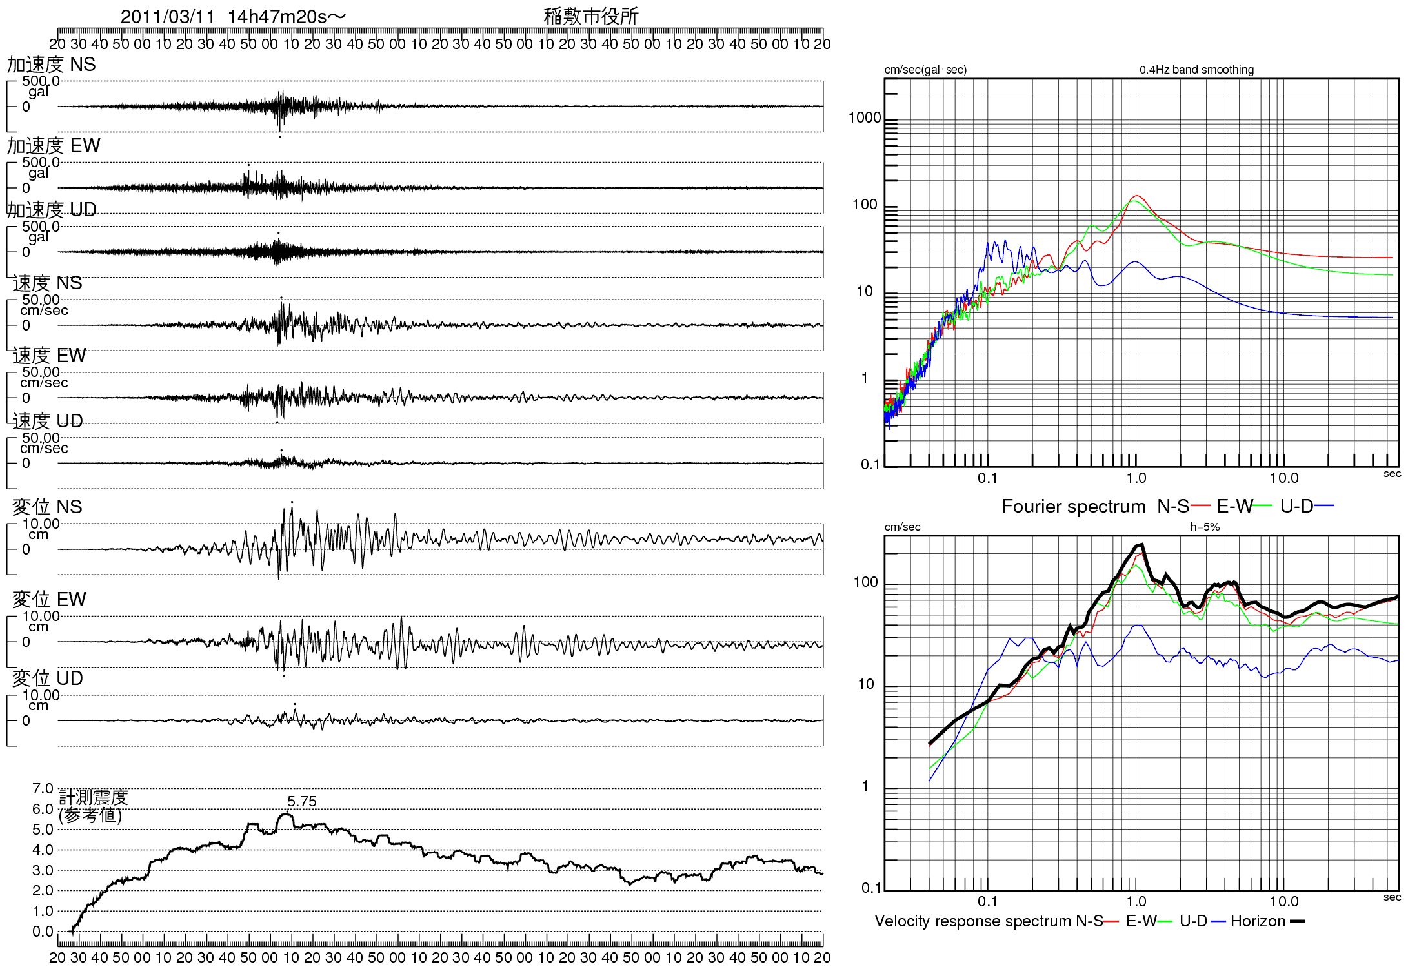Viewport: 1408px width, 969px height.
Task: Select the 変位 NS waveform label
Action: click(47, 507)
